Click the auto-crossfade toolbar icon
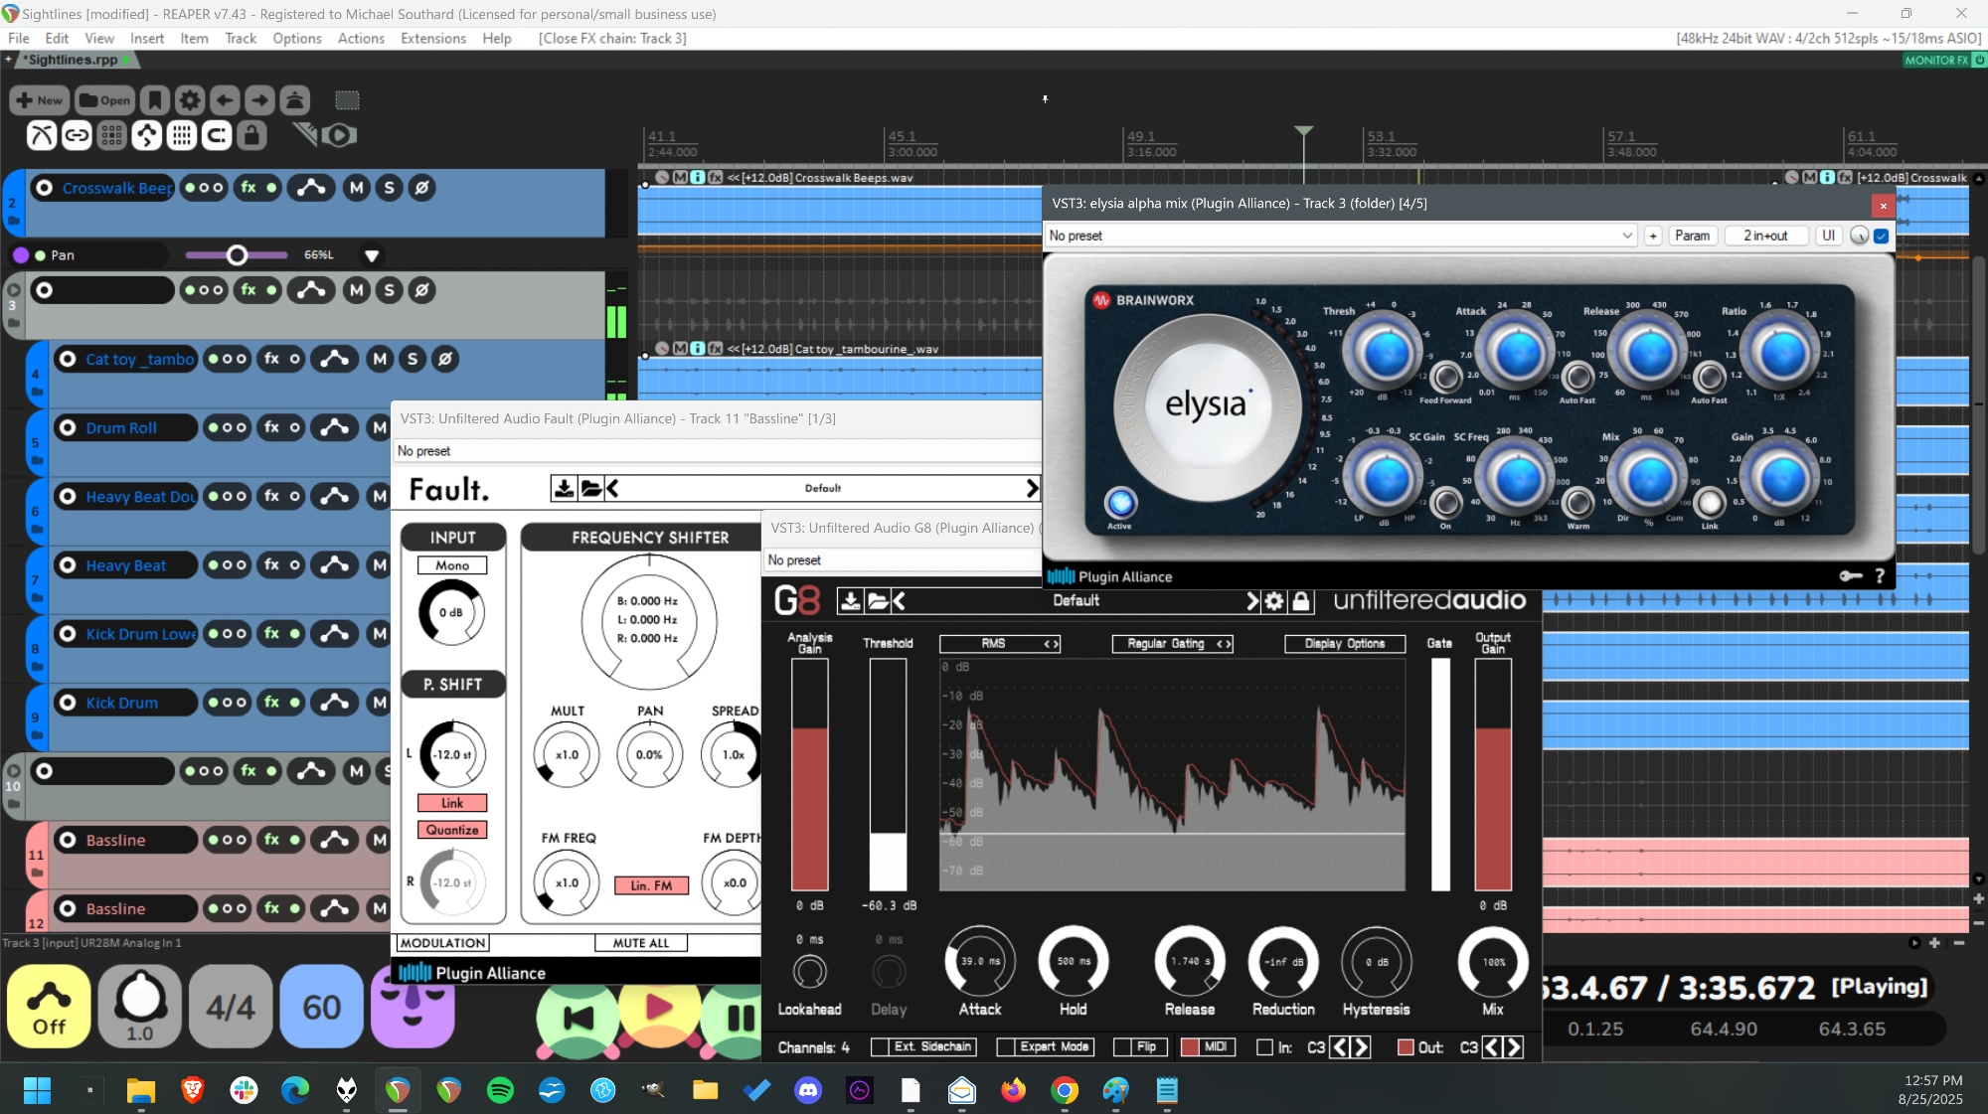The image size is (1988, 1114). (x=42, y=135)
